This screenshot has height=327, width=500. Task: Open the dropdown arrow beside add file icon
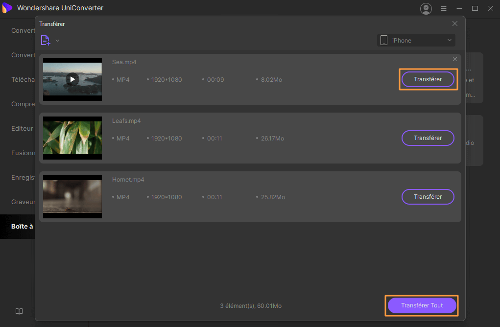click(57, 41)
